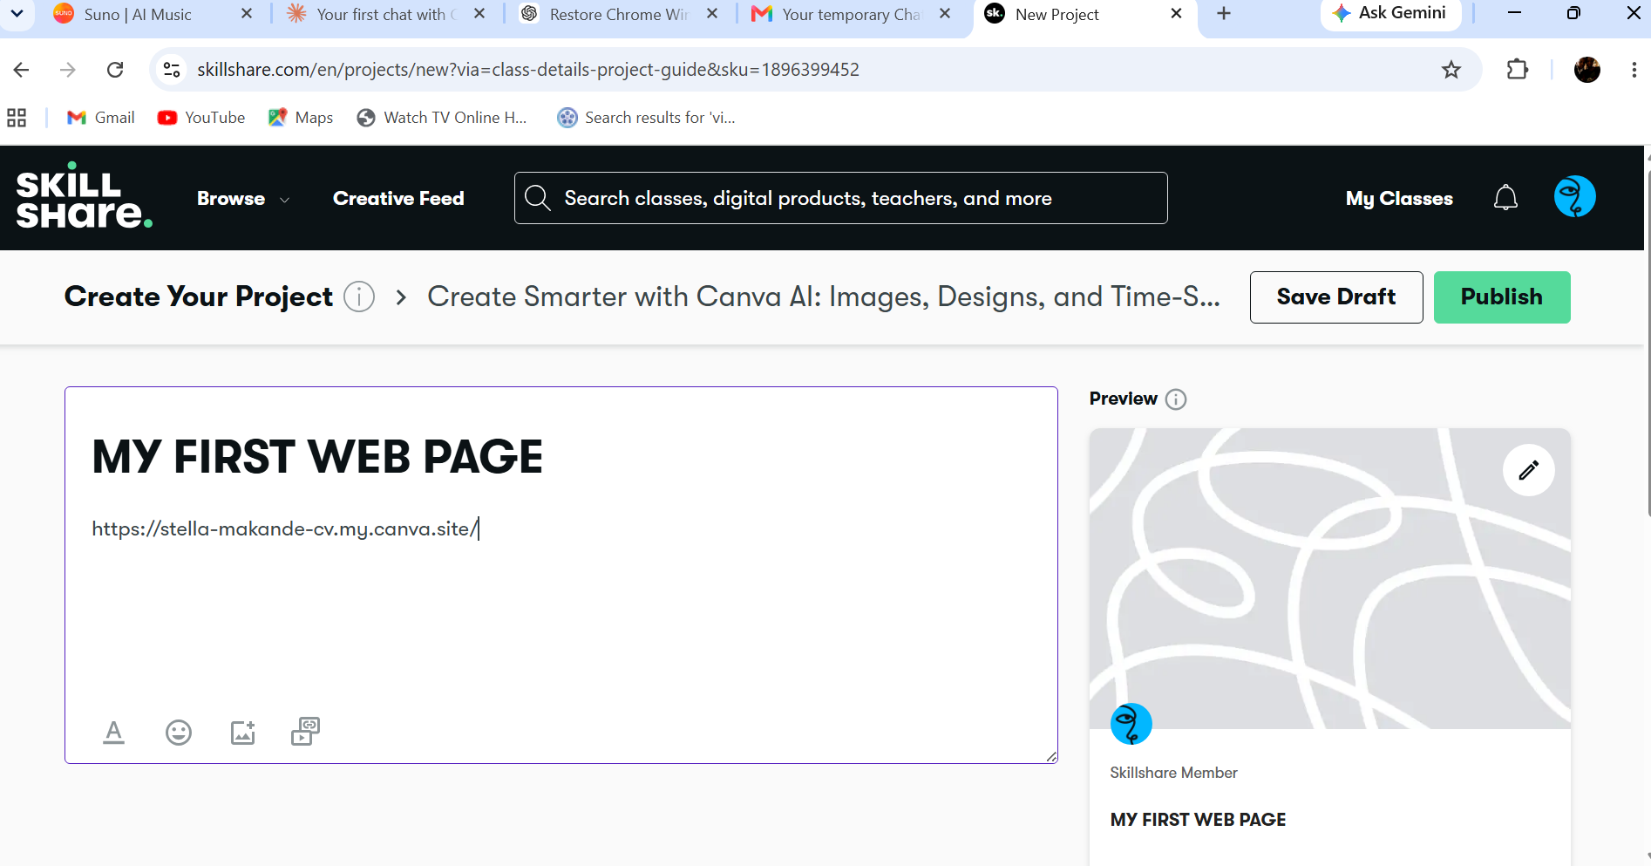Click the Skillshare logo
The image size is (1651, 866).
tap(84, 196)
